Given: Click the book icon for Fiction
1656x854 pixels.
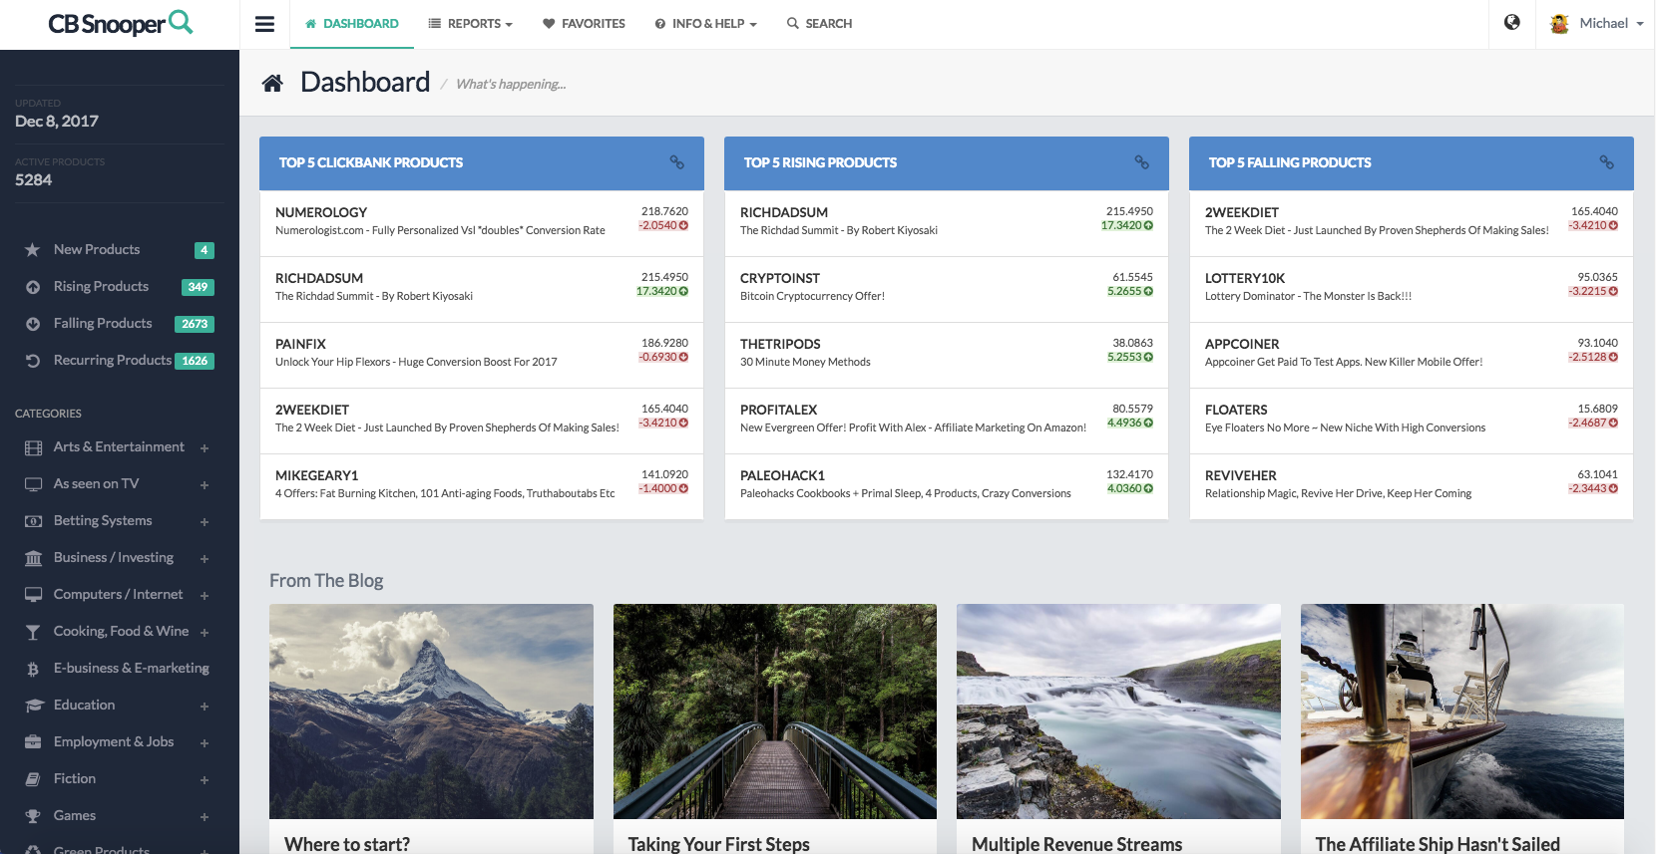Looking at the screenshot, I should click(x=33, y=779).
